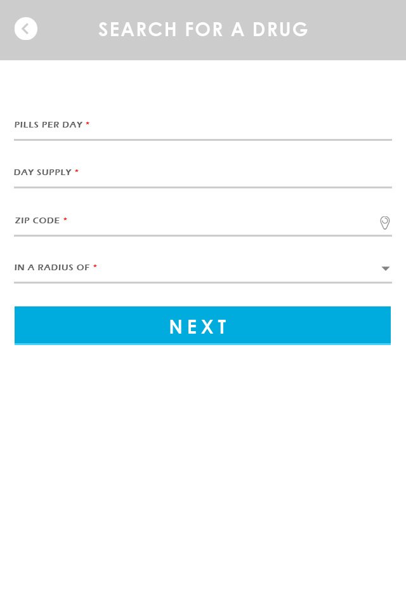Click the gray header bar right of the title

click(x=357, y=30)
